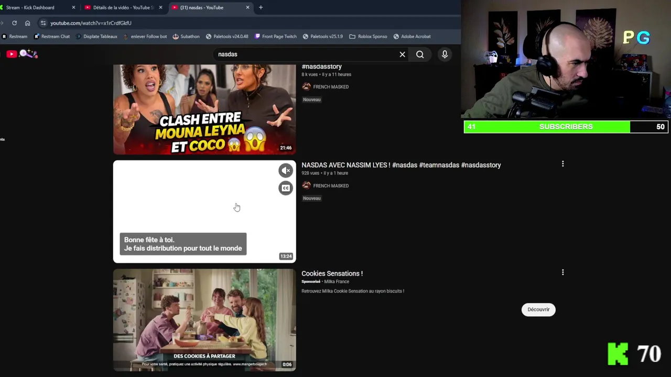This screenshot has width=671, height=377.
Task: Click the 0:06 duration badge on the ad
Action: pyautogui.click(x=287, y=364)
